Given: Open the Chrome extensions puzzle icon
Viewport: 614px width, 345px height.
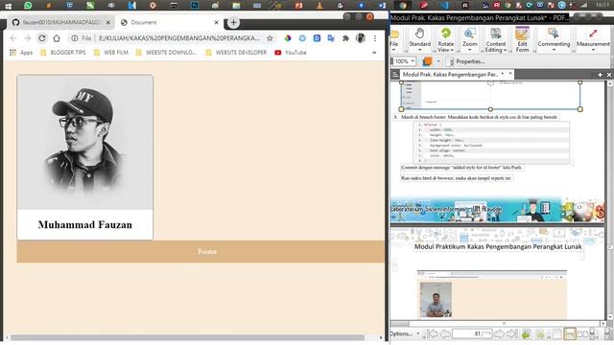Looking at the screenshot, I should pyautogui.click(x=345, y=38).
